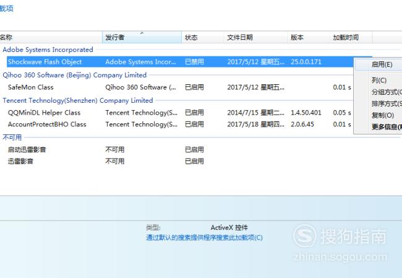Screen dimensions: 402x278
Task: Click the 2014/7/15 file date cell
Action: tap(255, 113)
